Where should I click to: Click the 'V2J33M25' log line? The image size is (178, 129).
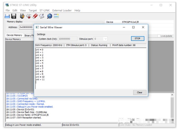[17, 96]
